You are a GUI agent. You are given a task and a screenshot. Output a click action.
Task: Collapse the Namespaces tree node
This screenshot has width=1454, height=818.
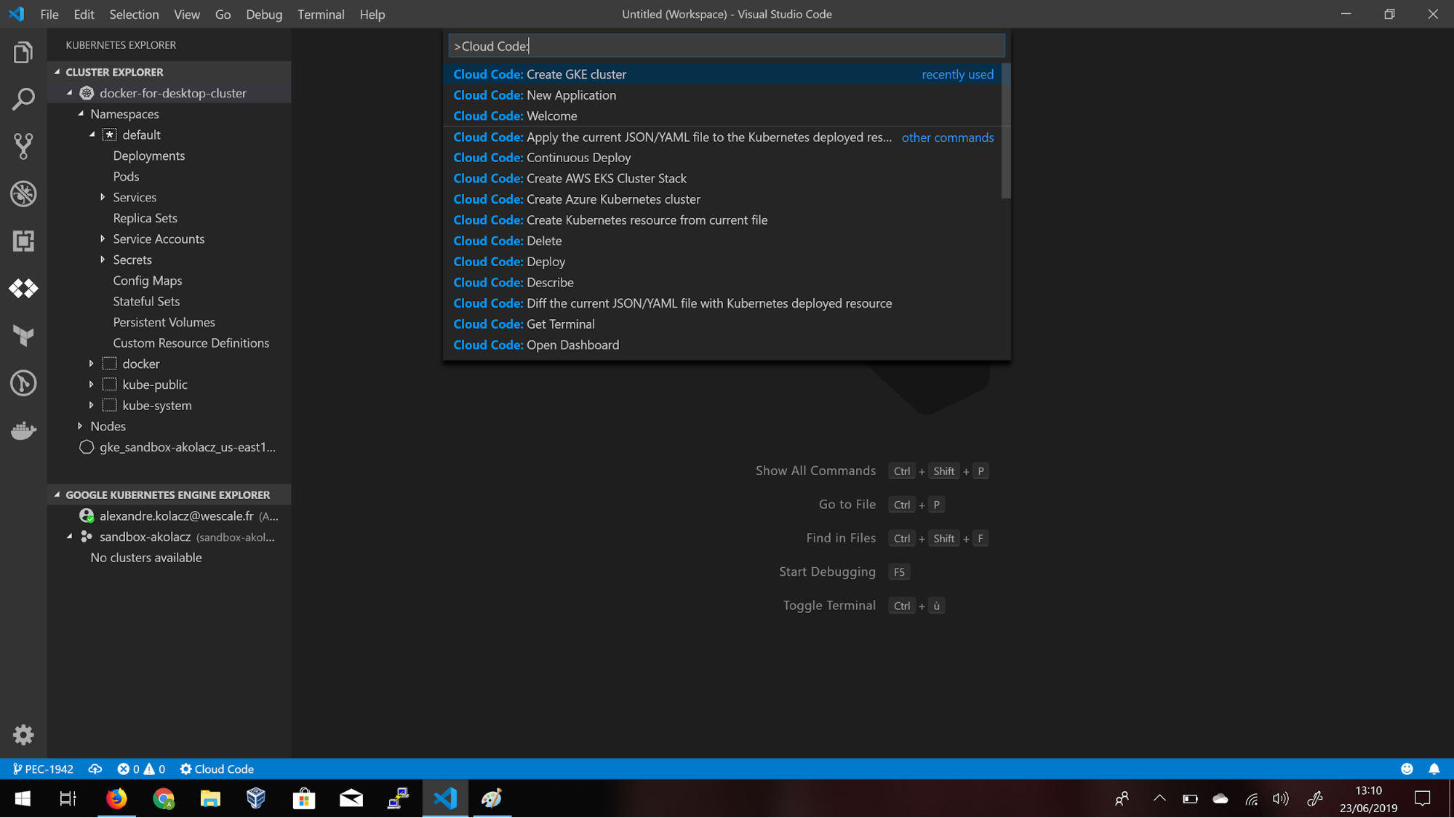tap(81, 113)
